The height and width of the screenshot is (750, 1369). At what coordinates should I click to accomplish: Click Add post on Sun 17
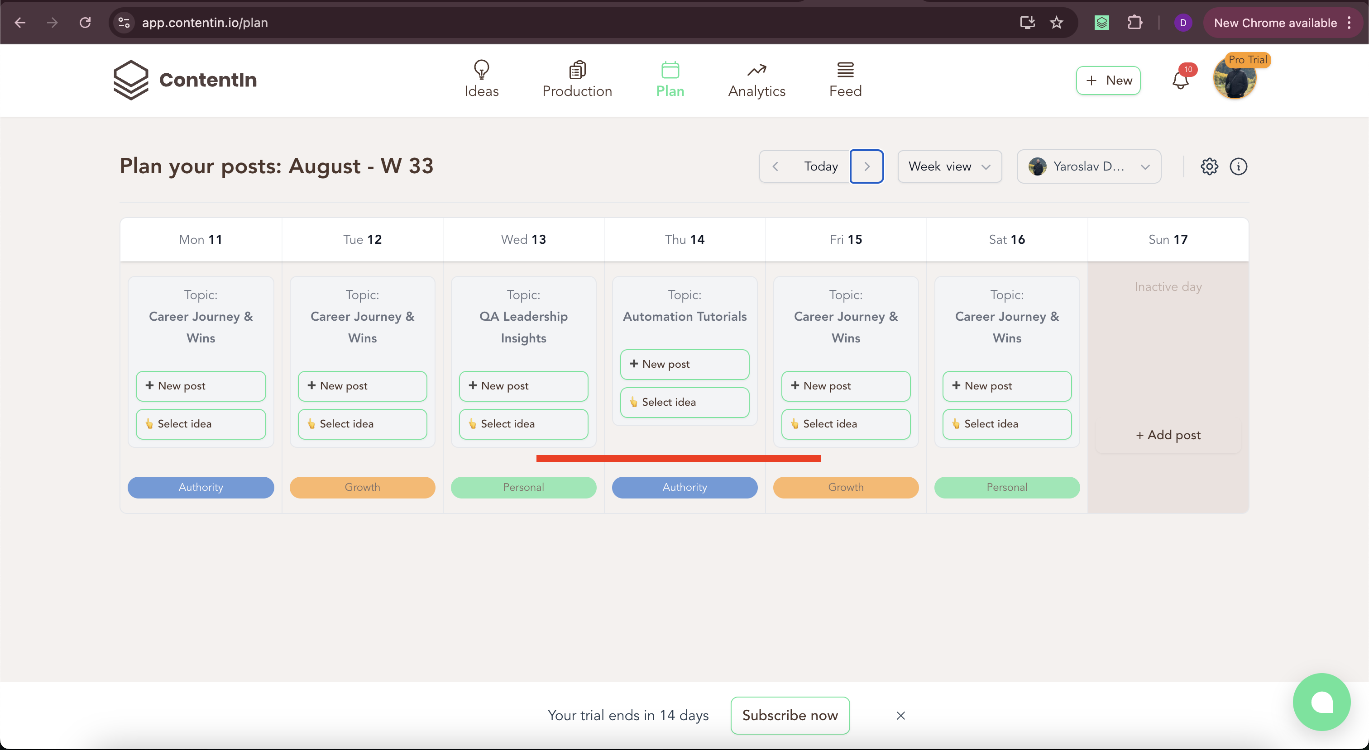1168,435
